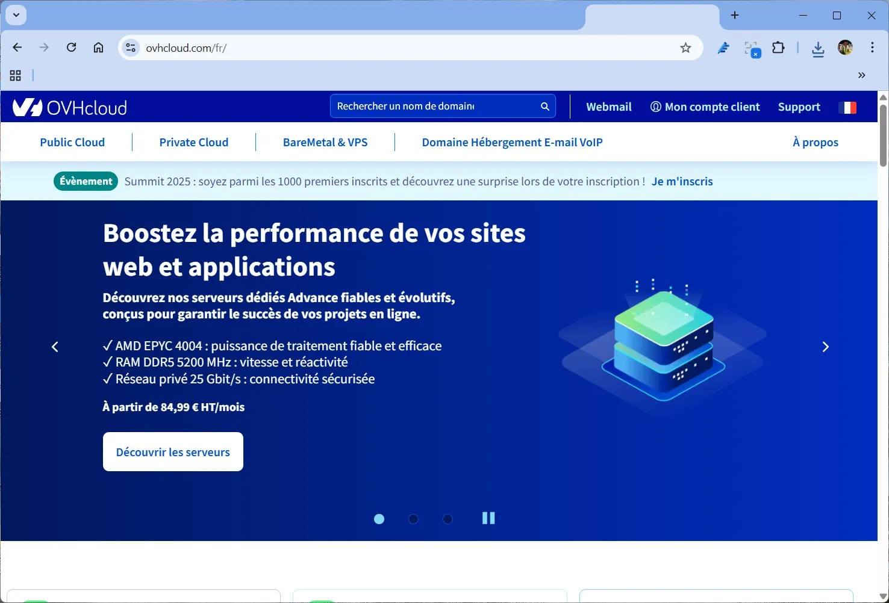Click the AMD EPYC 4004 feature line
The image size is (889, 603).
click(272, 345)
